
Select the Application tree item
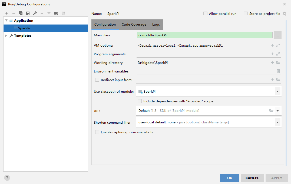click(x=24, y=20)
